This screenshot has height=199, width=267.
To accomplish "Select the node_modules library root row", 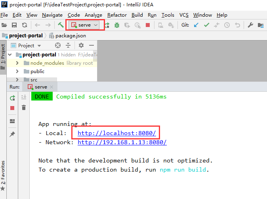I will click(52, 63).
